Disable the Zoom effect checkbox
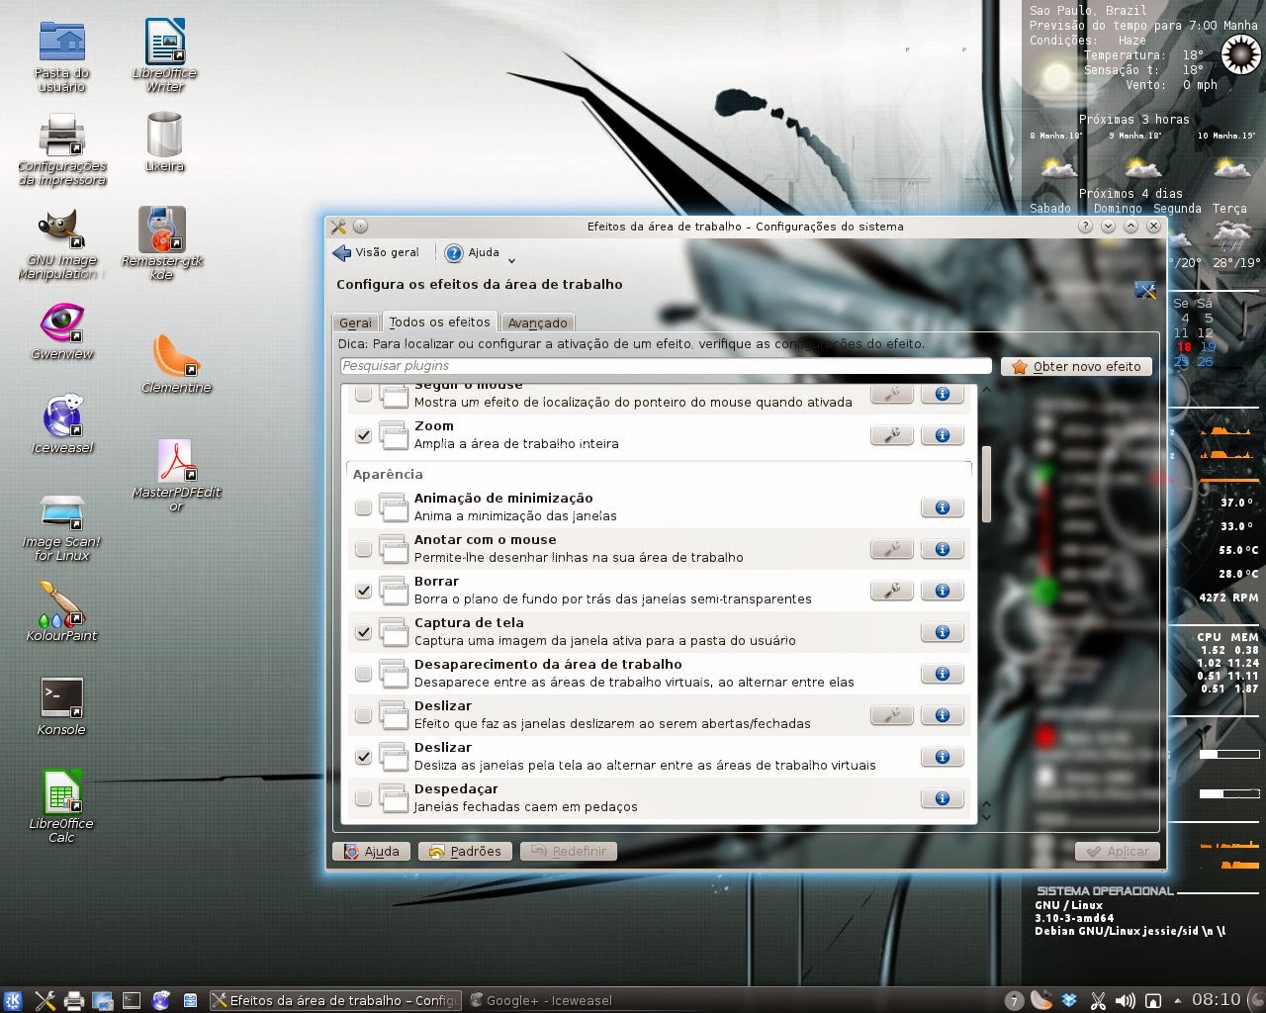This screenshot has width=1266, height=1013. tap(363, 434)
